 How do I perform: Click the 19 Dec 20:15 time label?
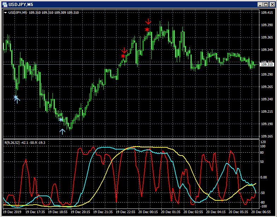[x=80, y=212]
